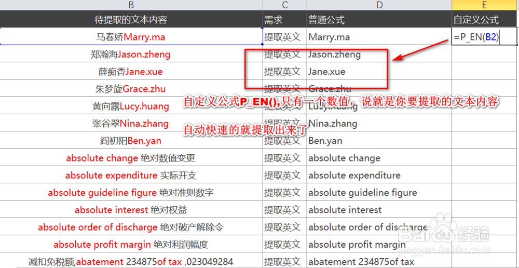Image resolution: width=519 pixels, height=268 pixels.
Task: Click 提取英文 in the absolute expenditure row
Action: tap(285, 175)
